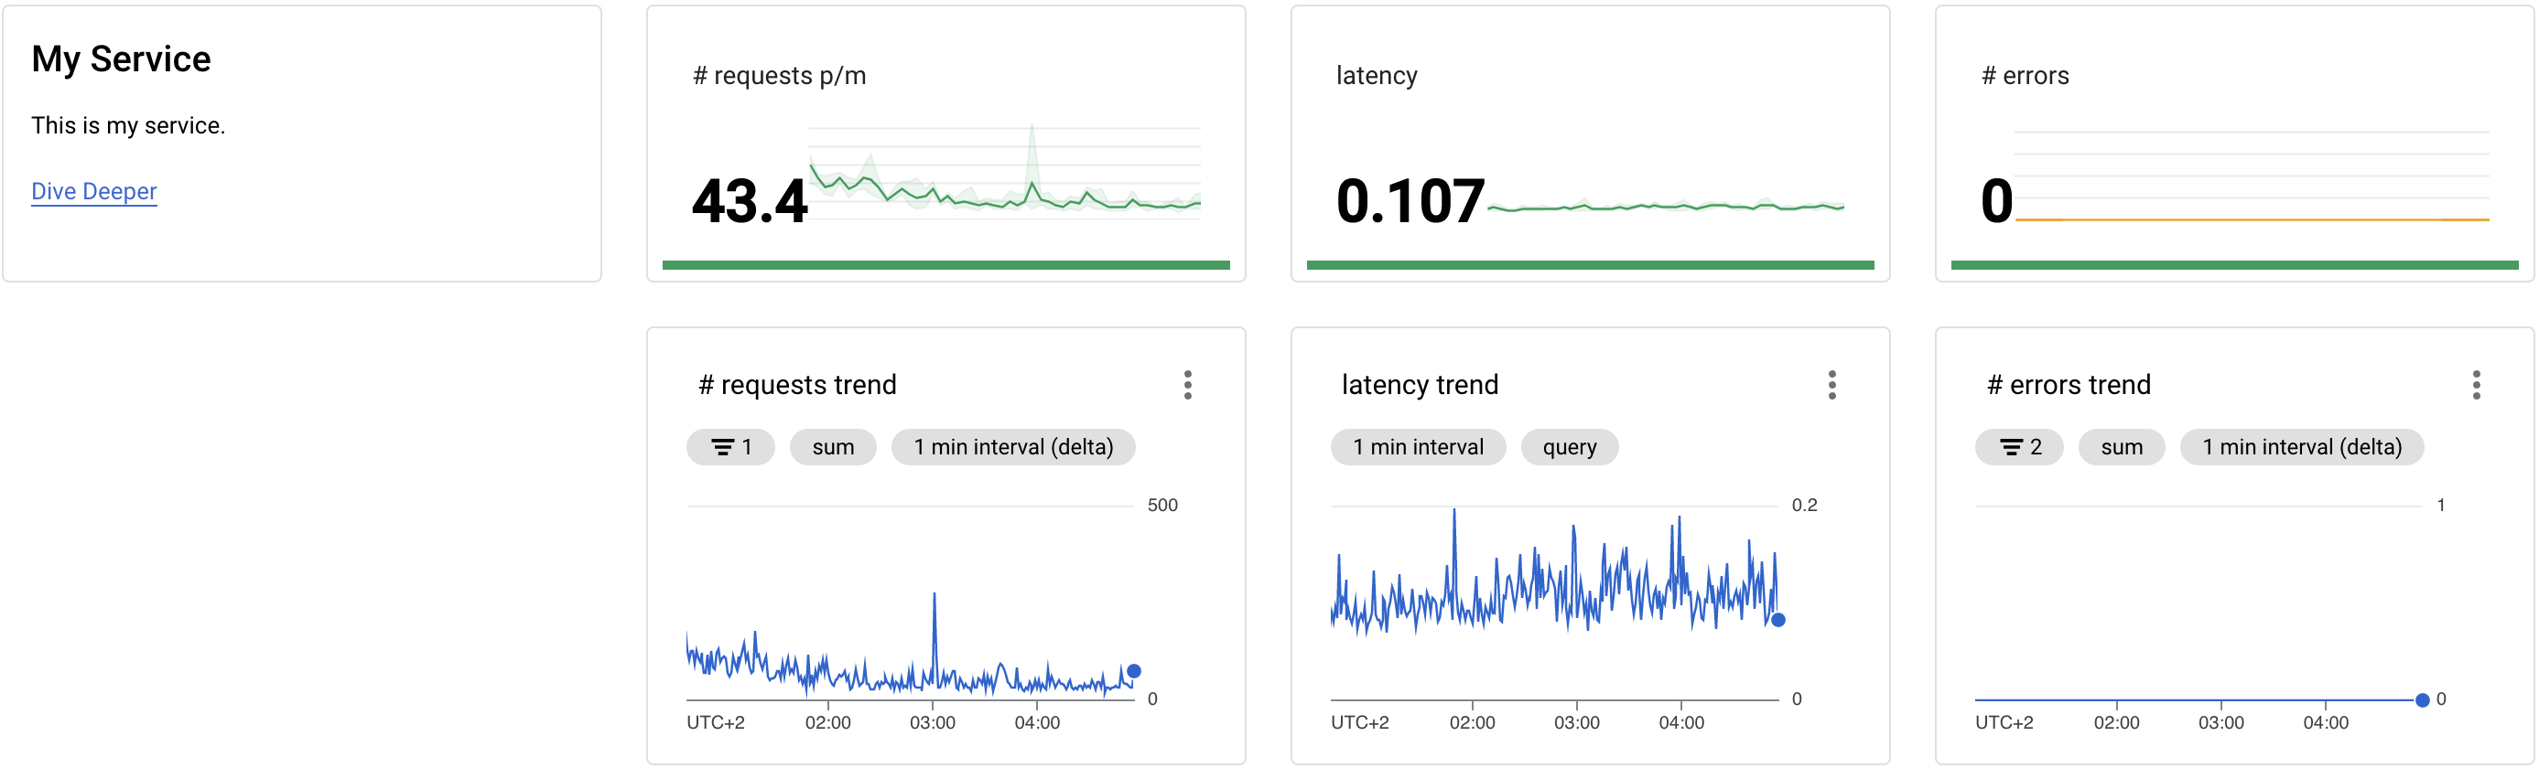Click the requests p/m sparkline graph
This screenshot has width=2539, height=768.
click(1004, 170)
